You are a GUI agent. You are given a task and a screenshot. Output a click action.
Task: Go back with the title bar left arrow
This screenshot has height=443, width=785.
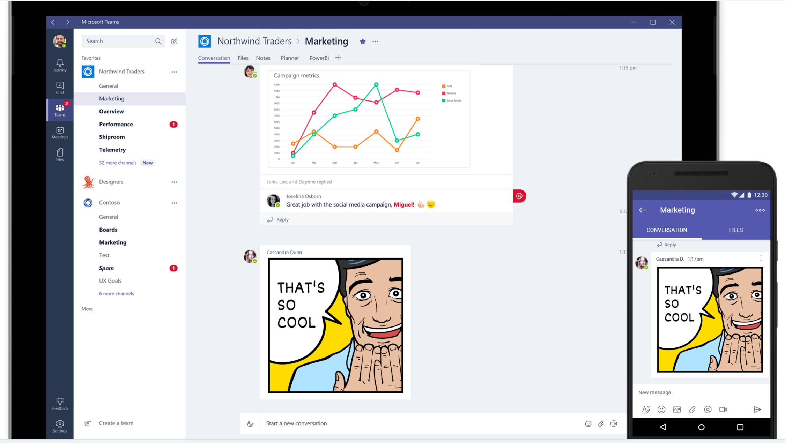pos(53,22)
